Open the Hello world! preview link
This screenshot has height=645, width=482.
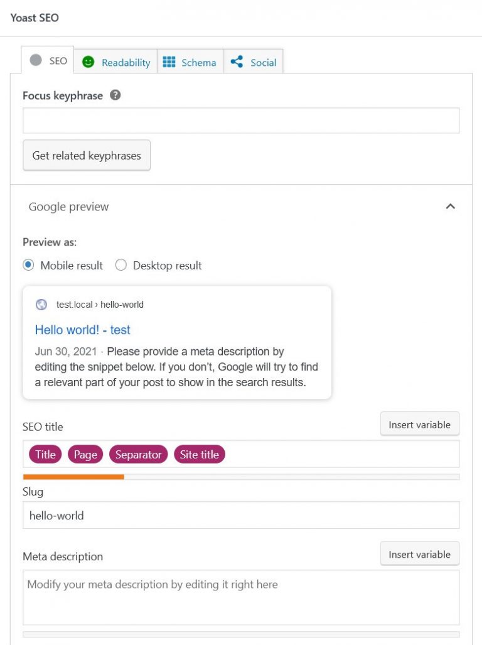pyautogui.click(x=82, y=330)
